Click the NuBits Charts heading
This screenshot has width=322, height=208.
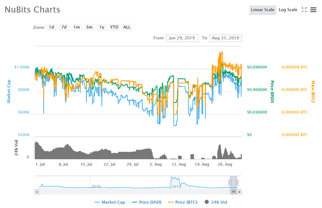pyautogui.click(x=33, y=10)
